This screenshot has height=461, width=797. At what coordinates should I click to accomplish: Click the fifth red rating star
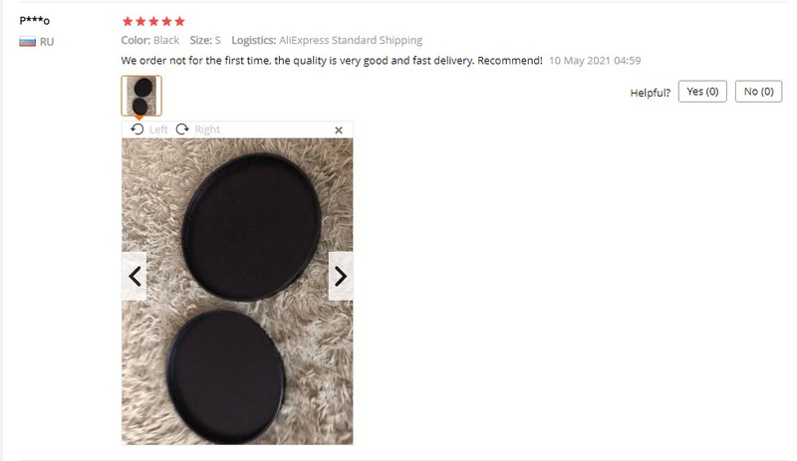[x=179, y=21]
